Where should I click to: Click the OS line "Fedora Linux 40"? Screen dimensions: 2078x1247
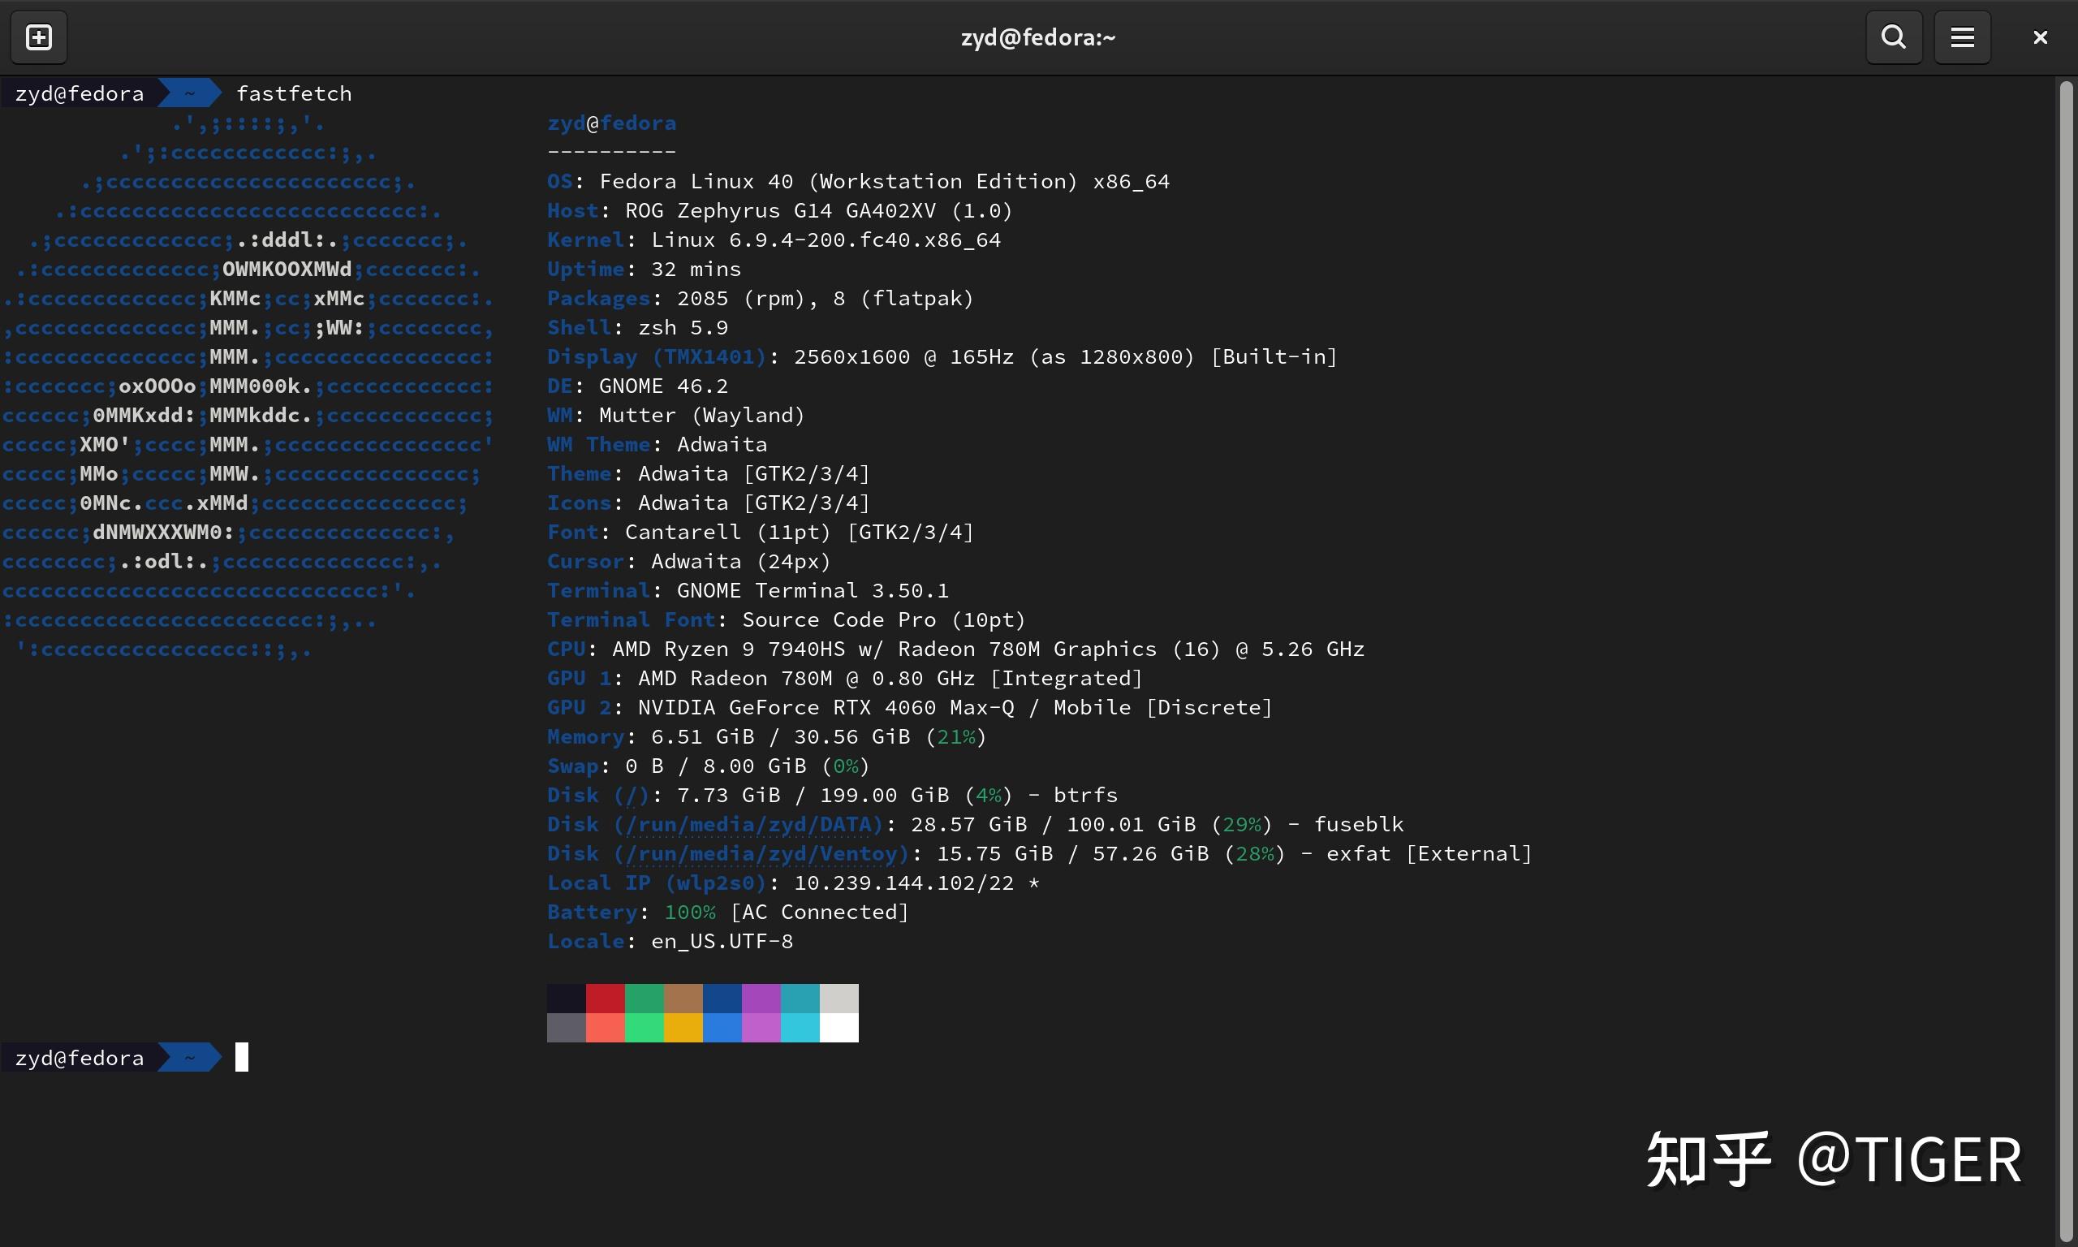(696, 182)
